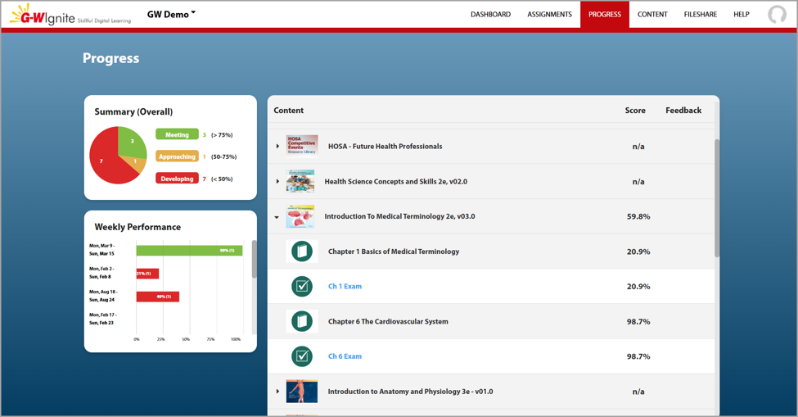Click the Medical Terminology book thumbnail
Screen dimensions: 798x417
click(x=300, y=216)
